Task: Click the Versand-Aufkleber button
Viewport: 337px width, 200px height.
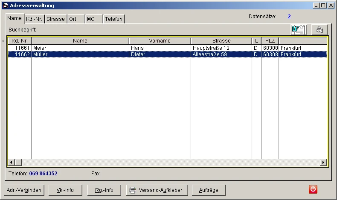Action: click(157, 190)
